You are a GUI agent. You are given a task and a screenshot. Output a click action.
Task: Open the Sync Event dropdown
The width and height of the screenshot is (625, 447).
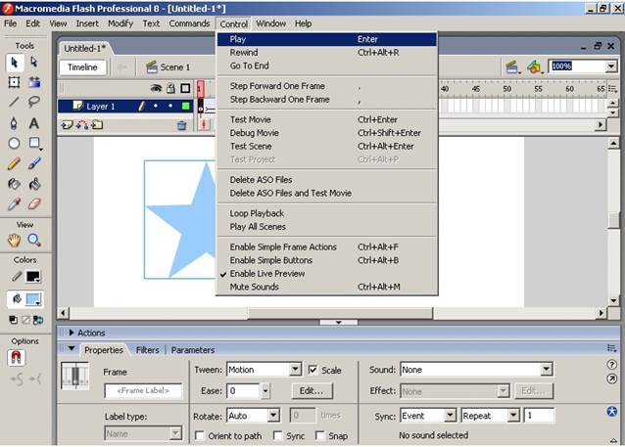(450, 416)
